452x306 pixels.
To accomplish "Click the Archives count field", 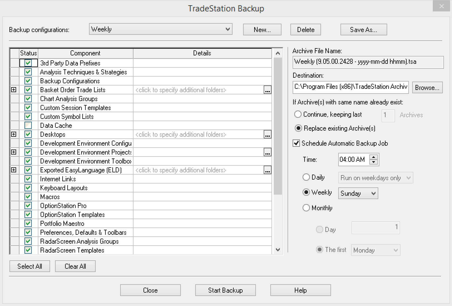I will (x=388, y=115).
